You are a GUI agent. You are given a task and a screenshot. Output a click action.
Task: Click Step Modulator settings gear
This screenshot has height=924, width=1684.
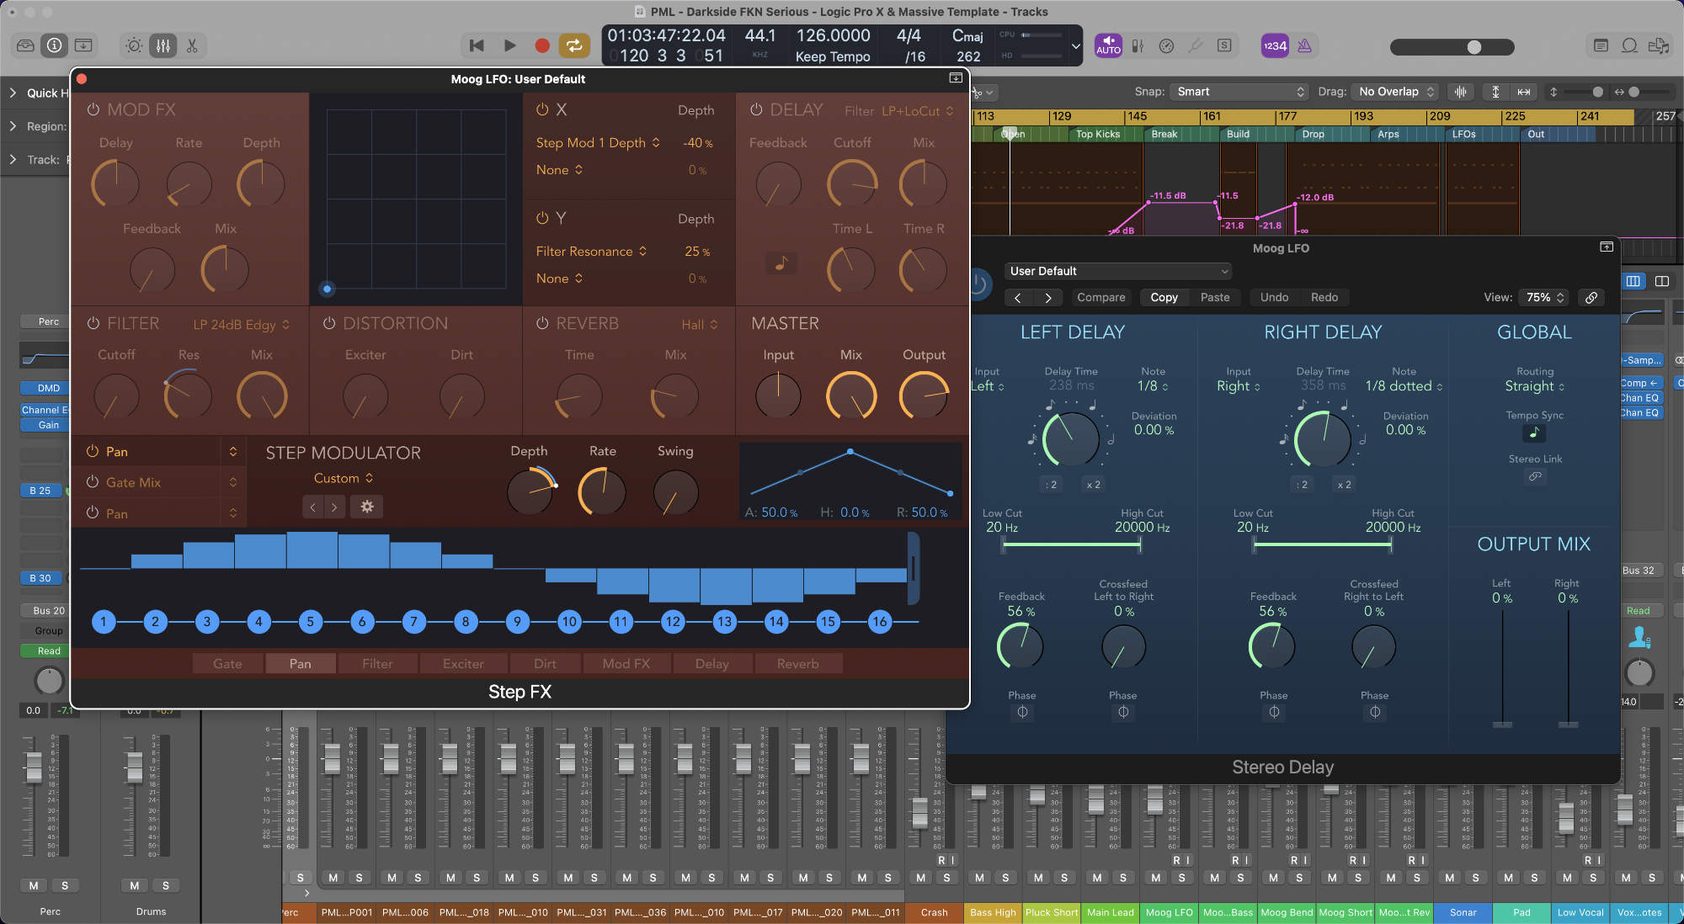367,507
